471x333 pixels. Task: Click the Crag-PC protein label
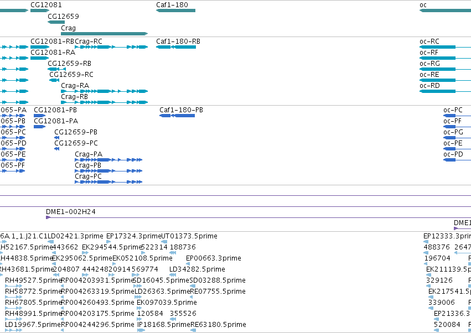pyautogui.click(x=89, y=176)
